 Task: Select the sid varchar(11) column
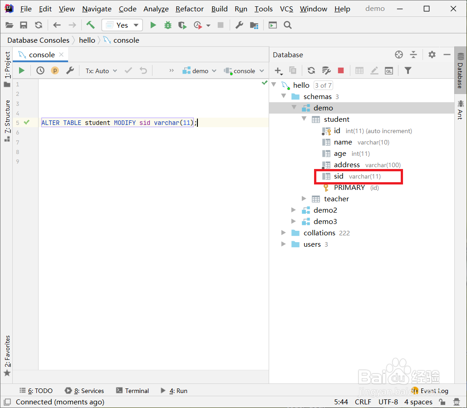pyautogui.click(x=358, y=176)
